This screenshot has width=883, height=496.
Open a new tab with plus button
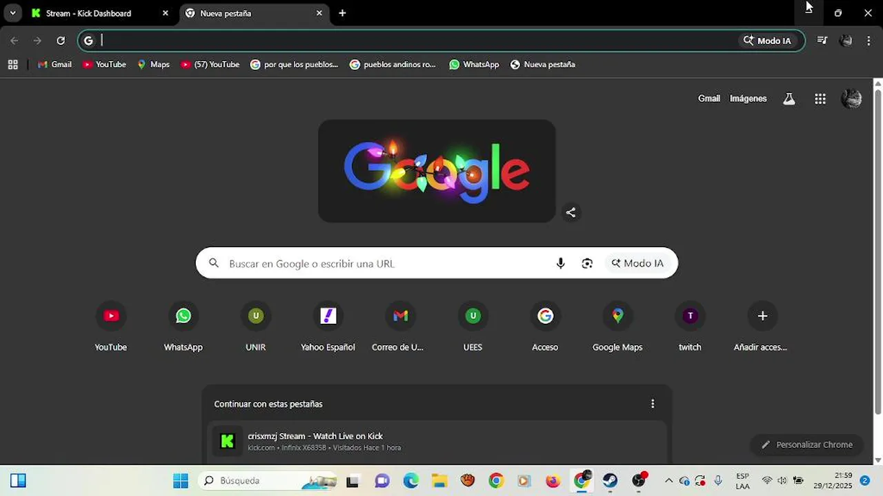point(342,13)
